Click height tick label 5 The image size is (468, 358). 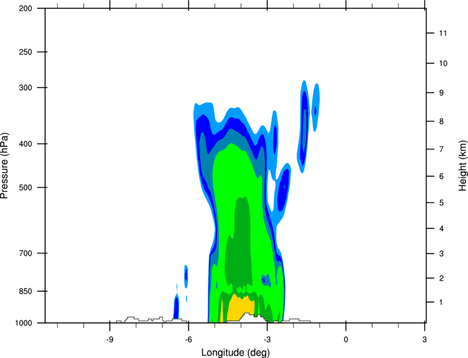click(441, 203)
